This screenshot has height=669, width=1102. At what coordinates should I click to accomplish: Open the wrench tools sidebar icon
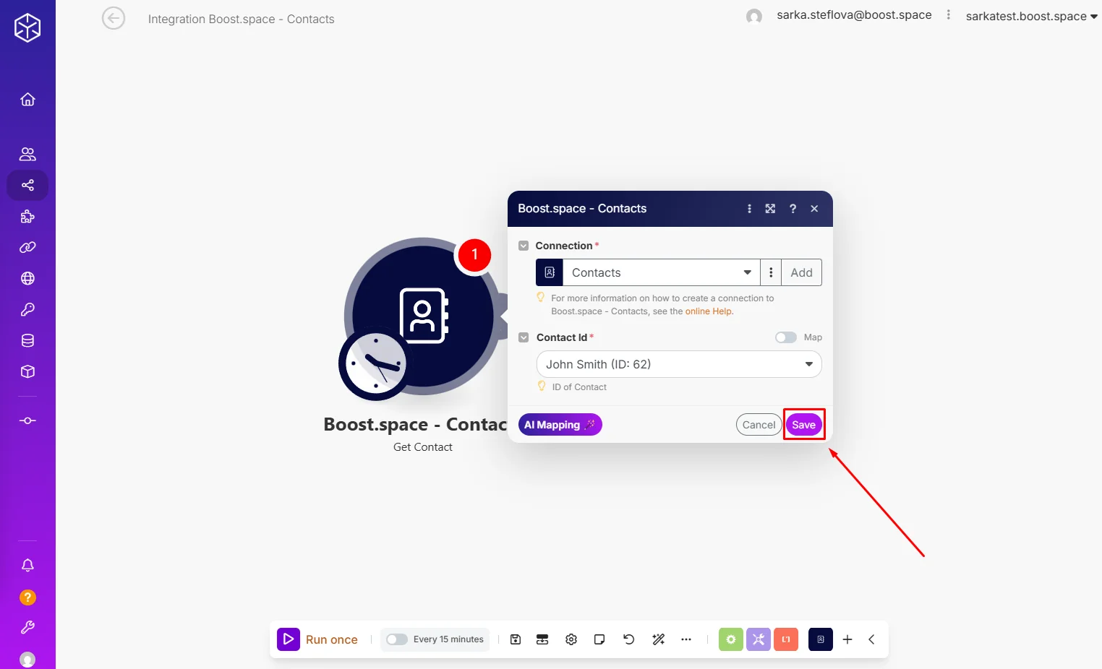click(x=27, y=628)
